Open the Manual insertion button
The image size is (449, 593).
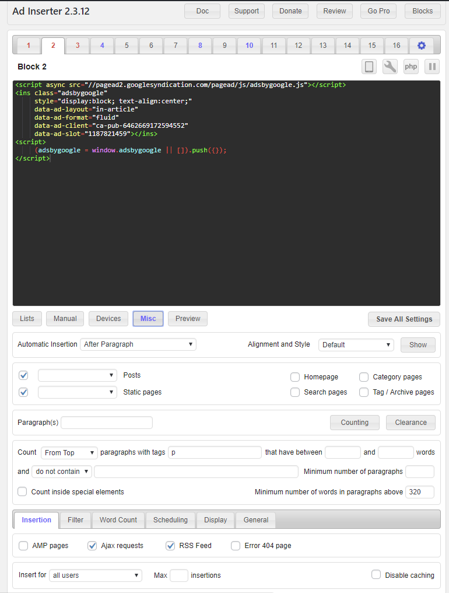pos(65,319)
